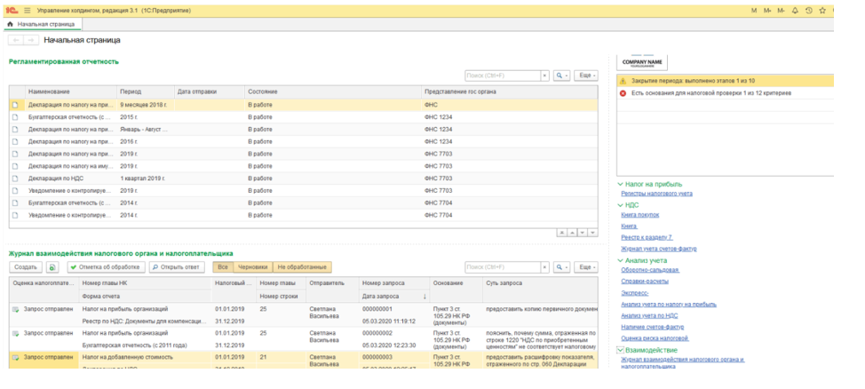Open Еще menu in the journal toolbar
The height and width of the screenshot is (389, 865).
click(x=586, y=267)
